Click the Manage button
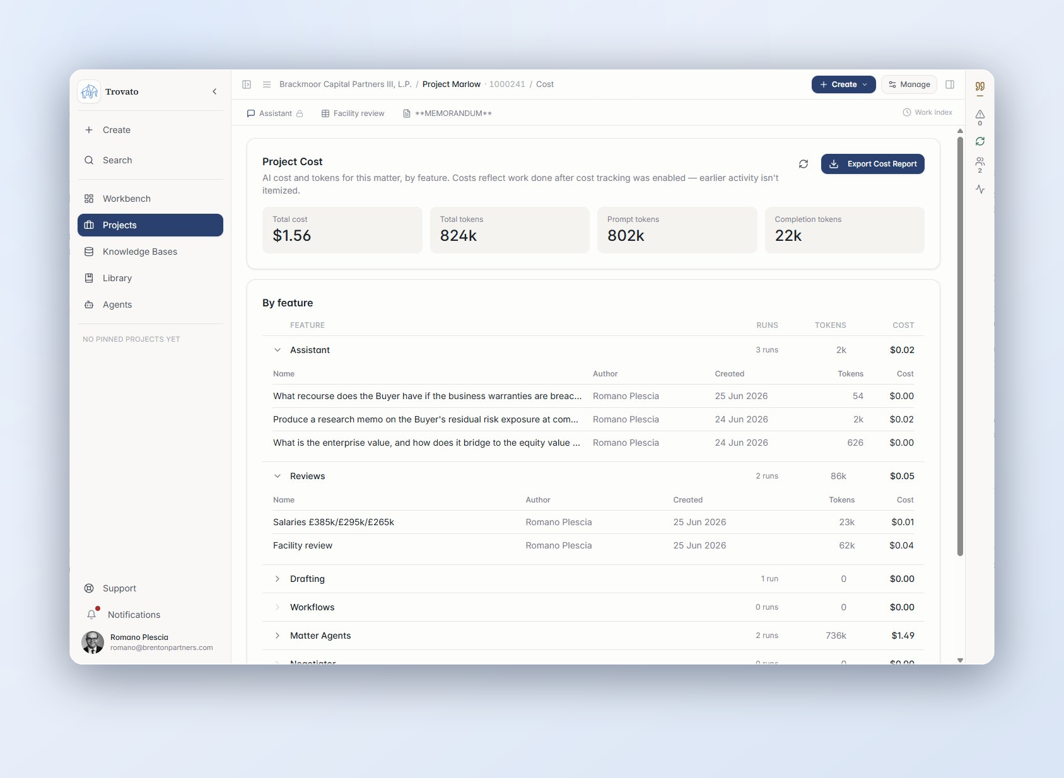This screenshot has height=778, width=1064. 909,84
